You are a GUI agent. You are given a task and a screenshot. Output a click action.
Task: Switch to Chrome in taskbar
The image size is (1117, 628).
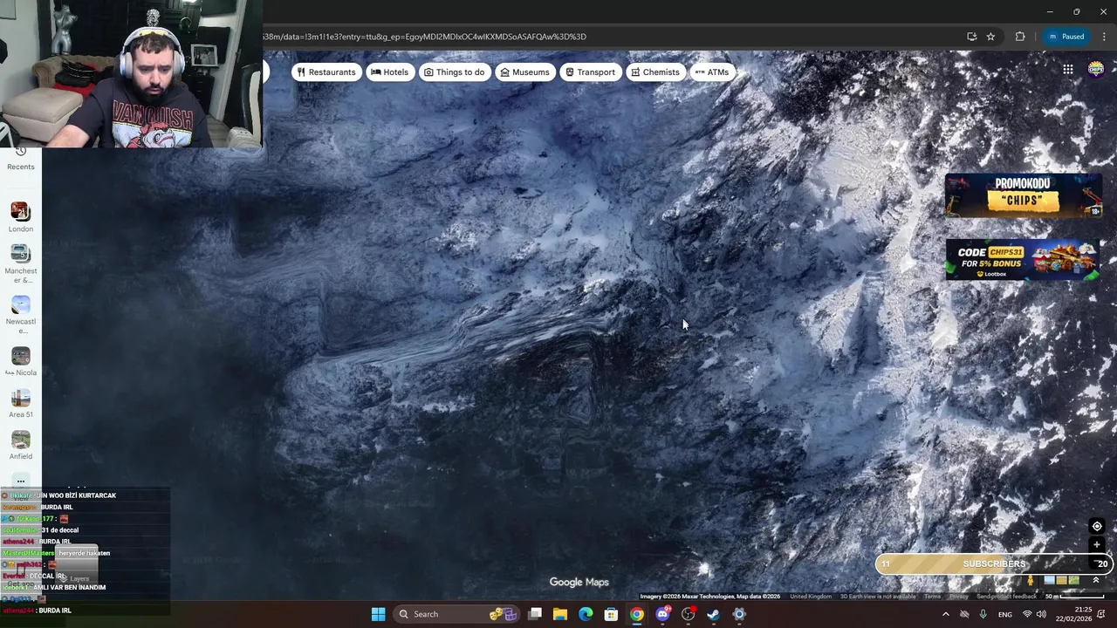[x=637, y=614]
